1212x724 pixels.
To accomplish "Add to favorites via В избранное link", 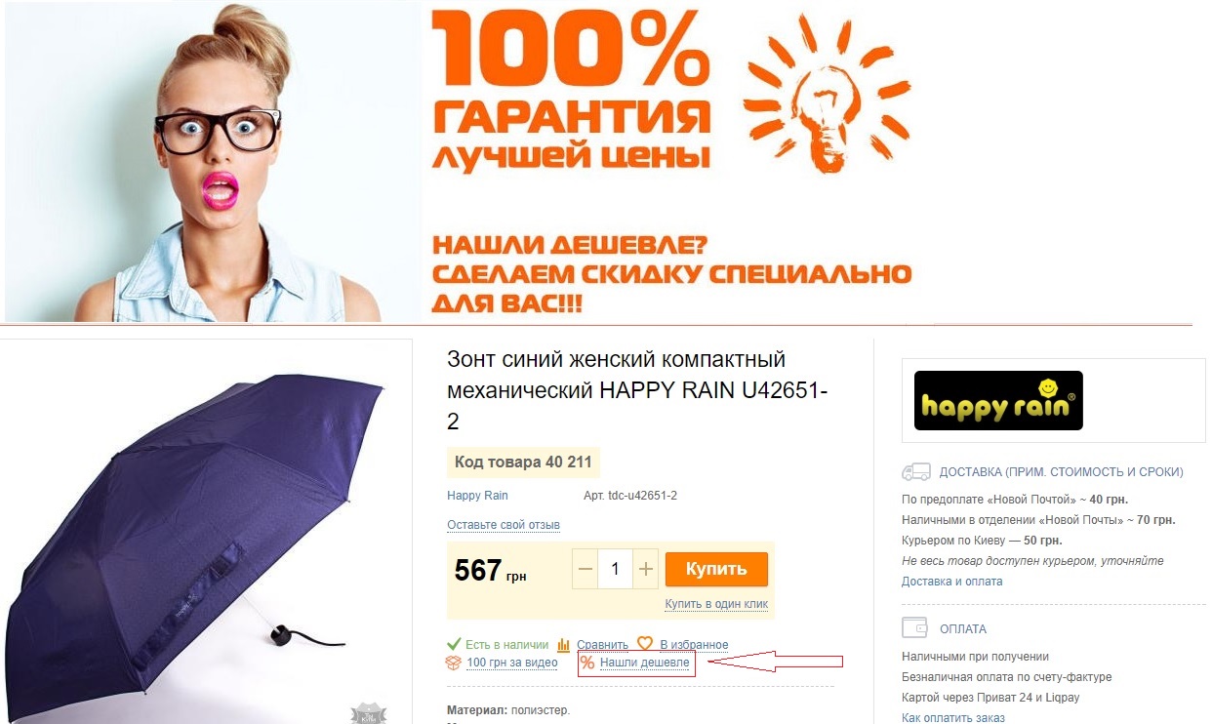I will [694, 645].
